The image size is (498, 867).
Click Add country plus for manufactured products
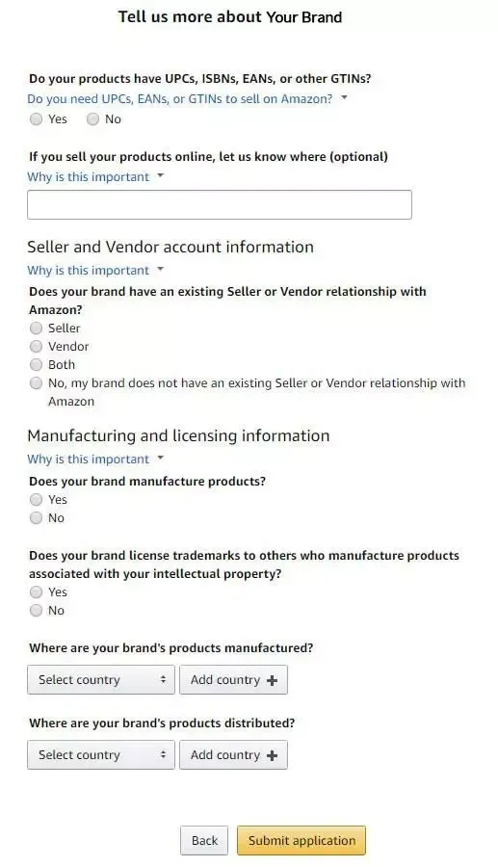click(233, 679)
